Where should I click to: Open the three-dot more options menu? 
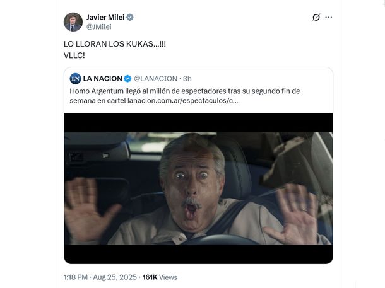tap(329, 18)
